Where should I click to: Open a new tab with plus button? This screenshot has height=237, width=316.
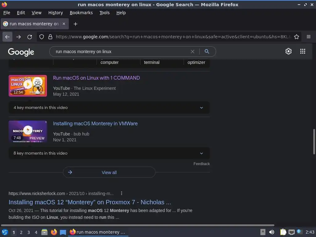coord(75,24)
